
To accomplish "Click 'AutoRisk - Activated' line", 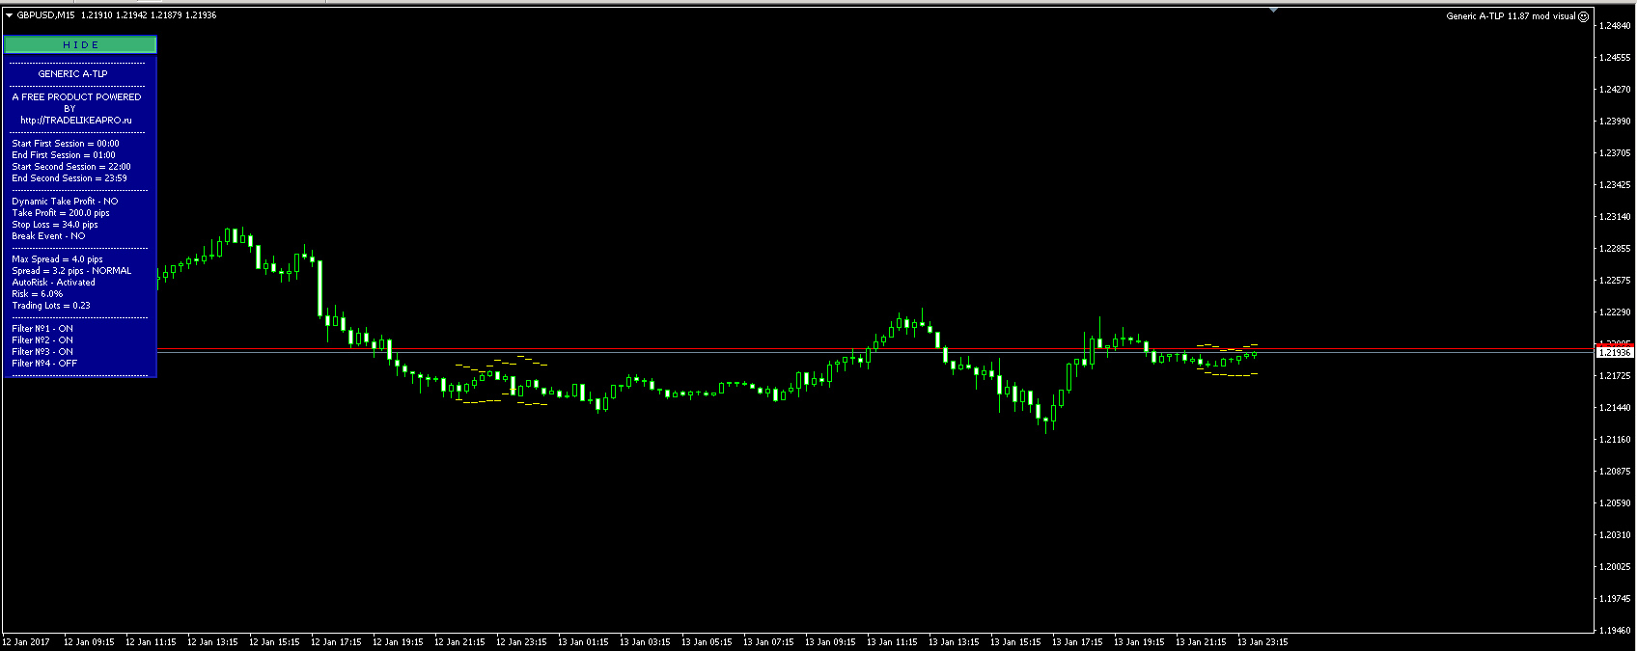I will point(53,283).
